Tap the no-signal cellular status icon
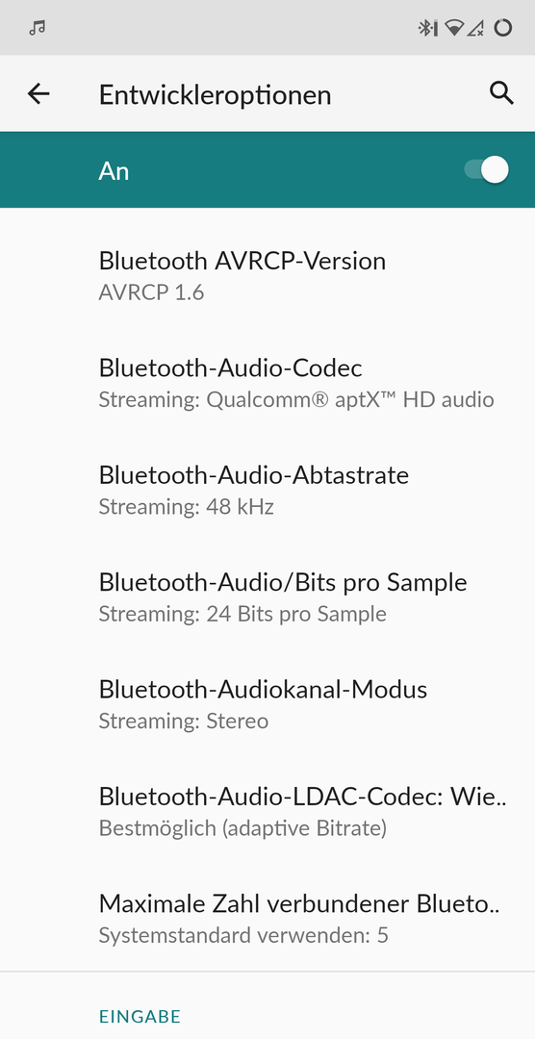Viewport: 535px width, 1039px height. click(475, 28)
